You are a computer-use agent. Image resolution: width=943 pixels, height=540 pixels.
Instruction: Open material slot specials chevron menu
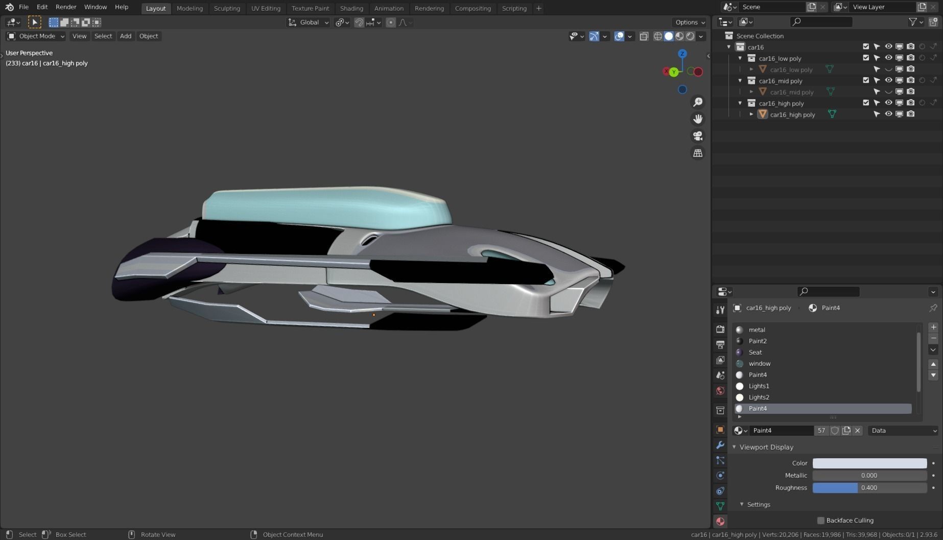pyautogui.click(x=933, y=350)
